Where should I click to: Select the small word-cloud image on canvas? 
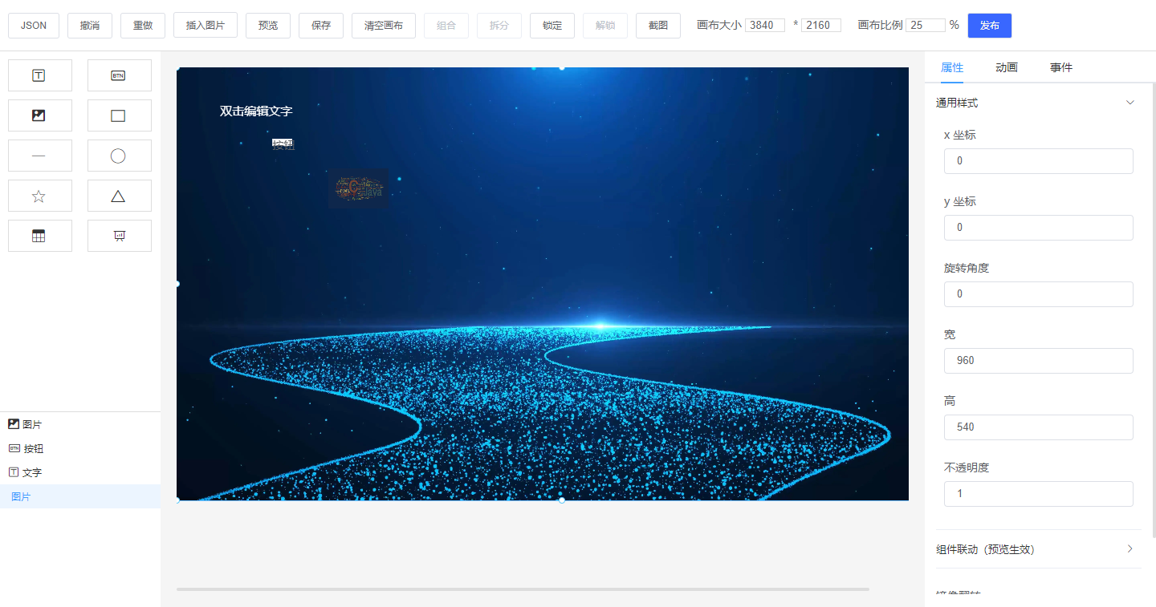(x=359, y=188)
